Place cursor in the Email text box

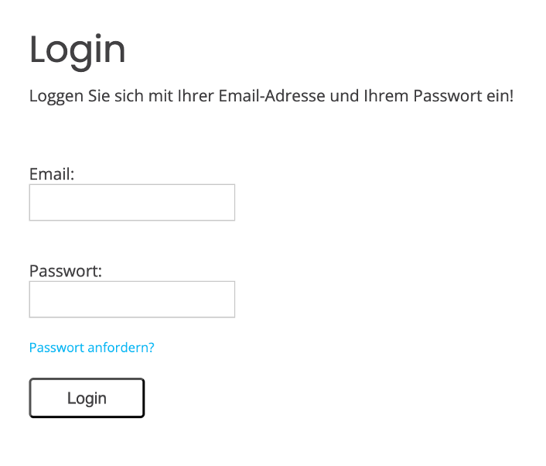click(131, 202)
